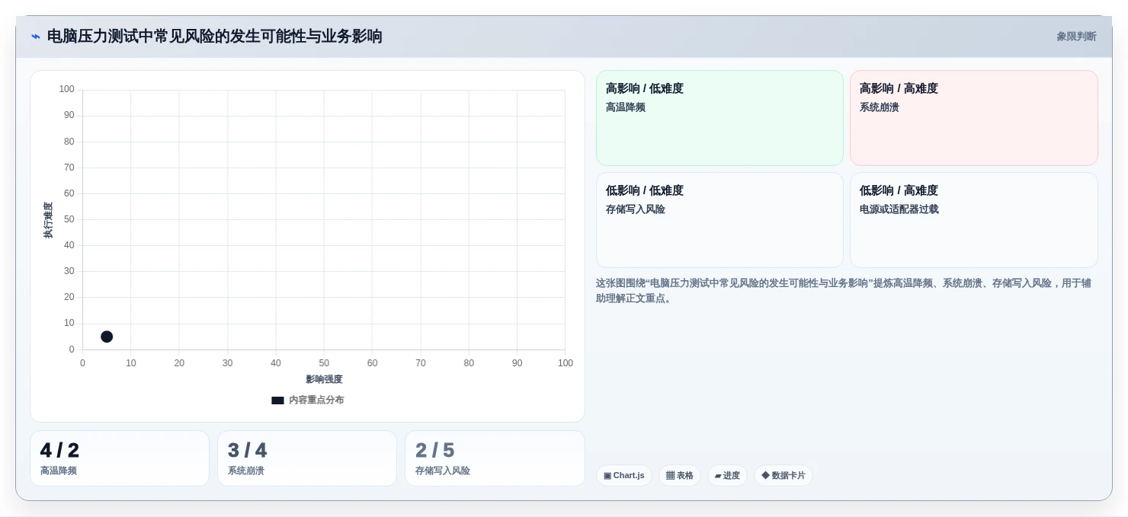Click the 执行难度 y-axis title

point(48,220)
